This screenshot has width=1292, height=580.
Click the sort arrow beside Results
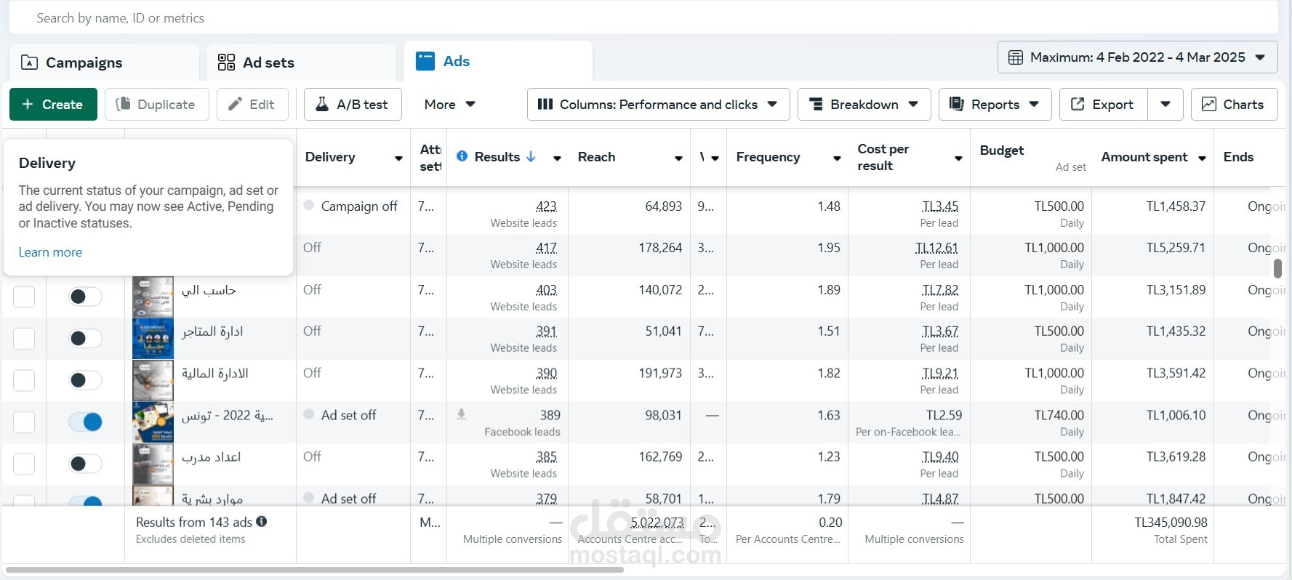click(531, 156)
